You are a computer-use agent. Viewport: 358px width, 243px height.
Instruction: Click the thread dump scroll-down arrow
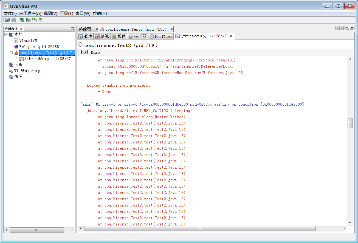pos(350,223)
